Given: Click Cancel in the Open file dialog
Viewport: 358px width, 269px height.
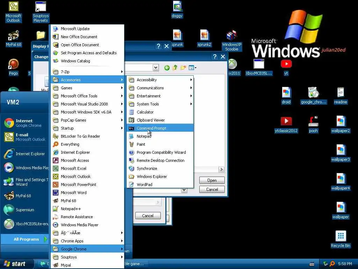Looking at the screenshot, I should pos(212,189).
